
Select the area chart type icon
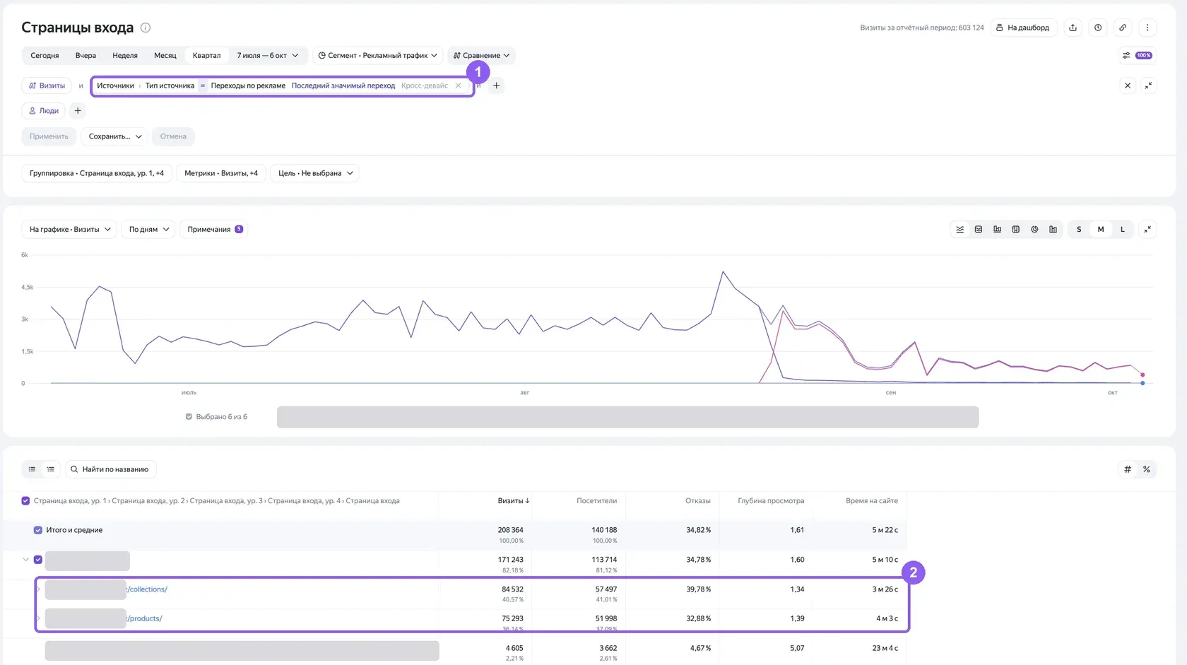click(979, 229)
